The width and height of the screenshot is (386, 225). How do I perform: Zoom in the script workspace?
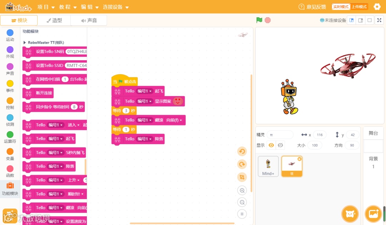tap(242, 190)
